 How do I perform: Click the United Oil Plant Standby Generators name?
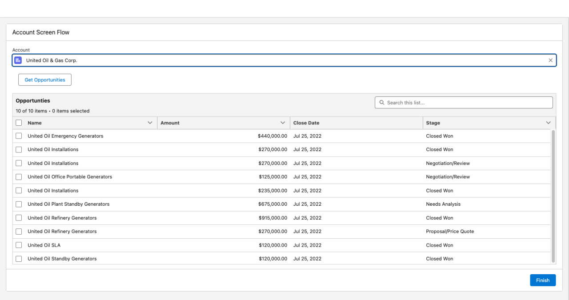(x=68, y=204)
